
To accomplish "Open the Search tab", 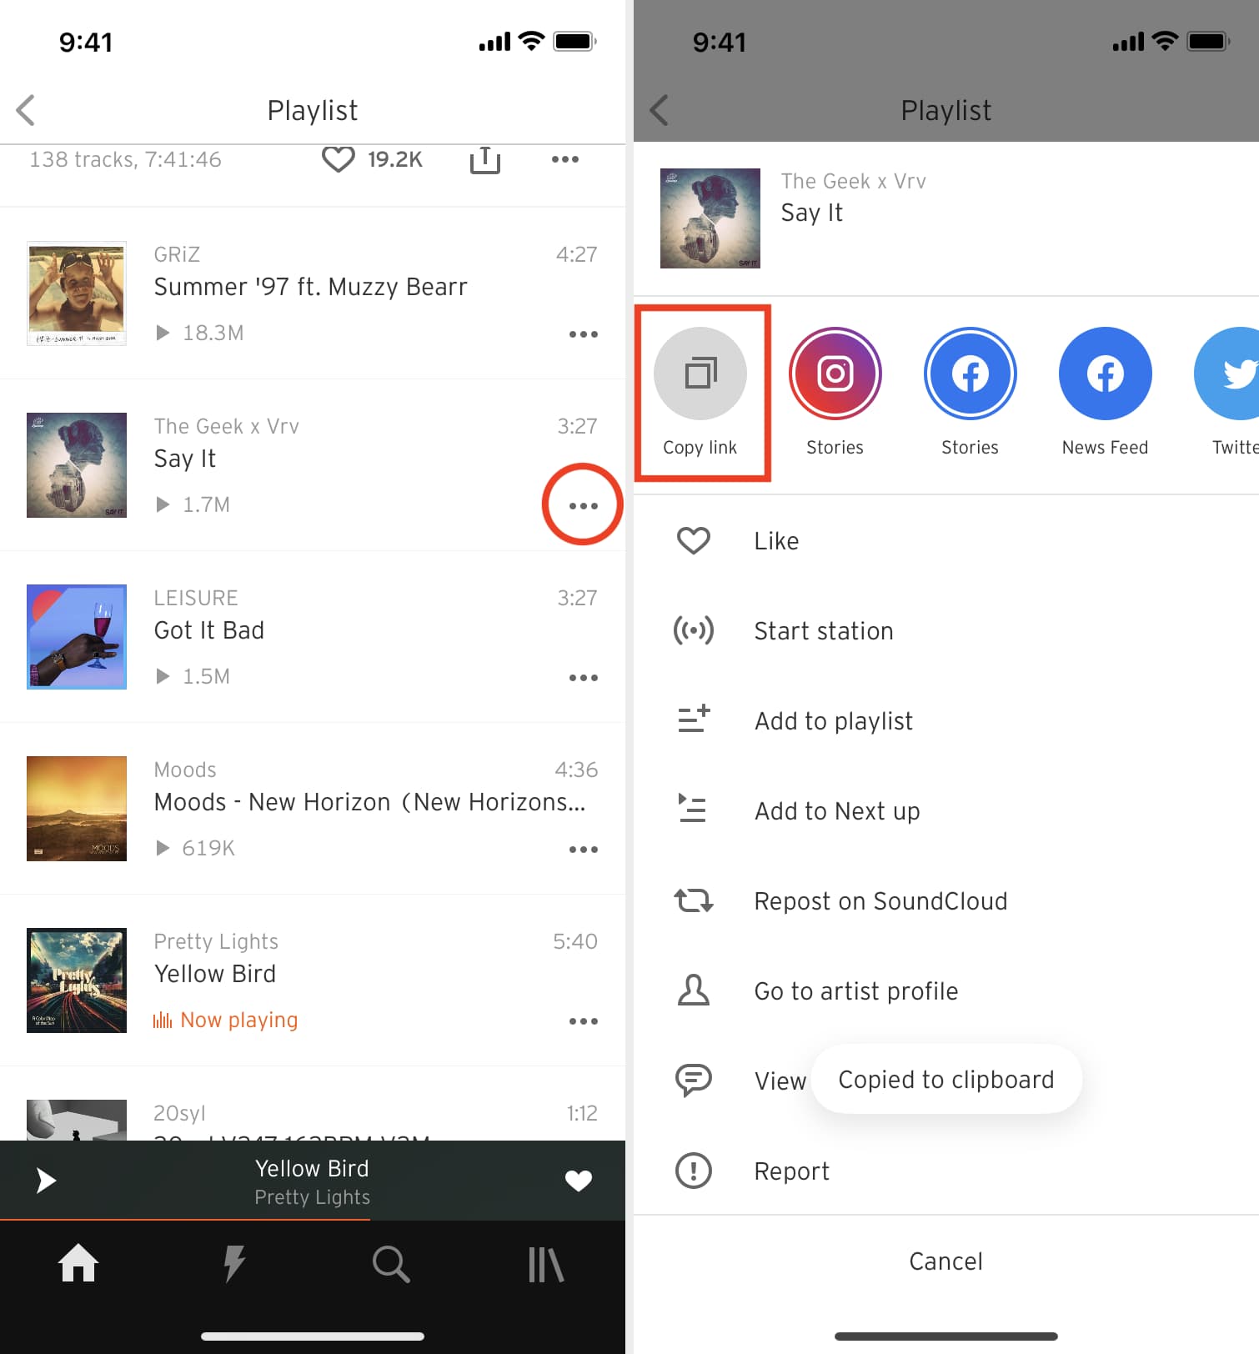I will (391, 1264).
